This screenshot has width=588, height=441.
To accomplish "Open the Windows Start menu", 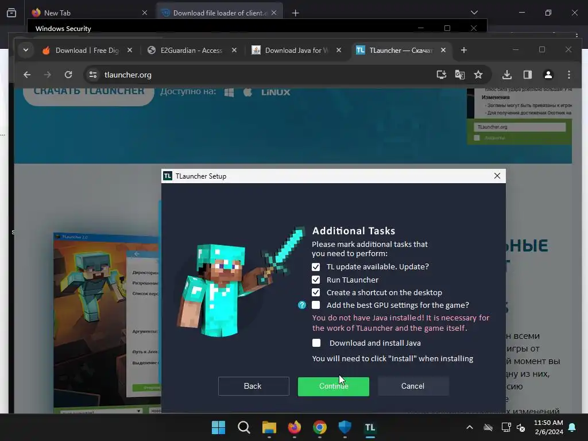I will (218, 427).
